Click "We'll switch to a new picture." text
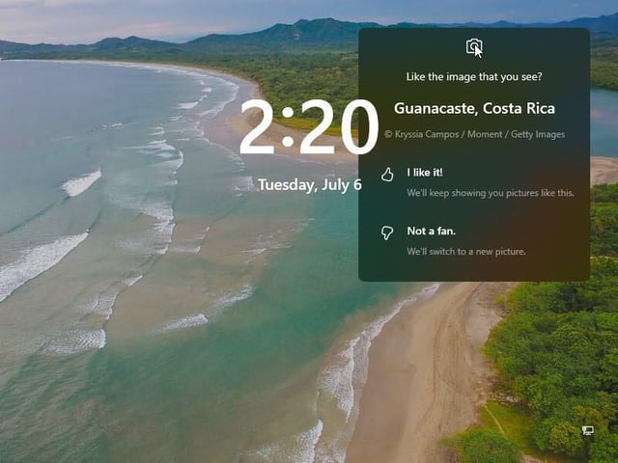Image resolution: width=618 pixels, height=463 pixels. click(x=465, y=251)
